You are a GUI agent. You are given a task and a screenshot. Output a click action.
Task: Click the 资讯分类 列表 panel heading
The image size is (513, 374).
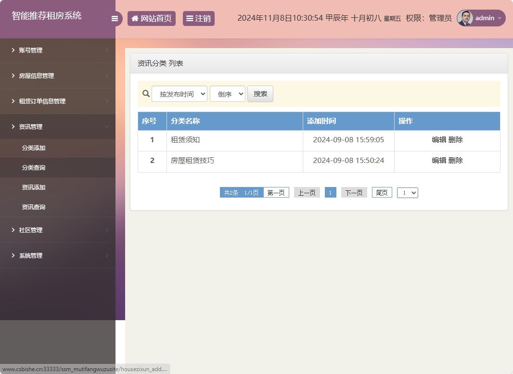160,63
